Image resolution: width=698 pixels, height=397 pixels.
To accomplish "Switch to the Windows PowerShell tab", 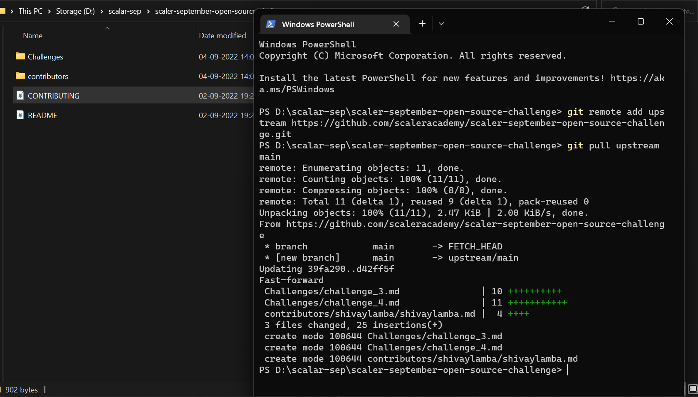I will [x=318, y=24].
